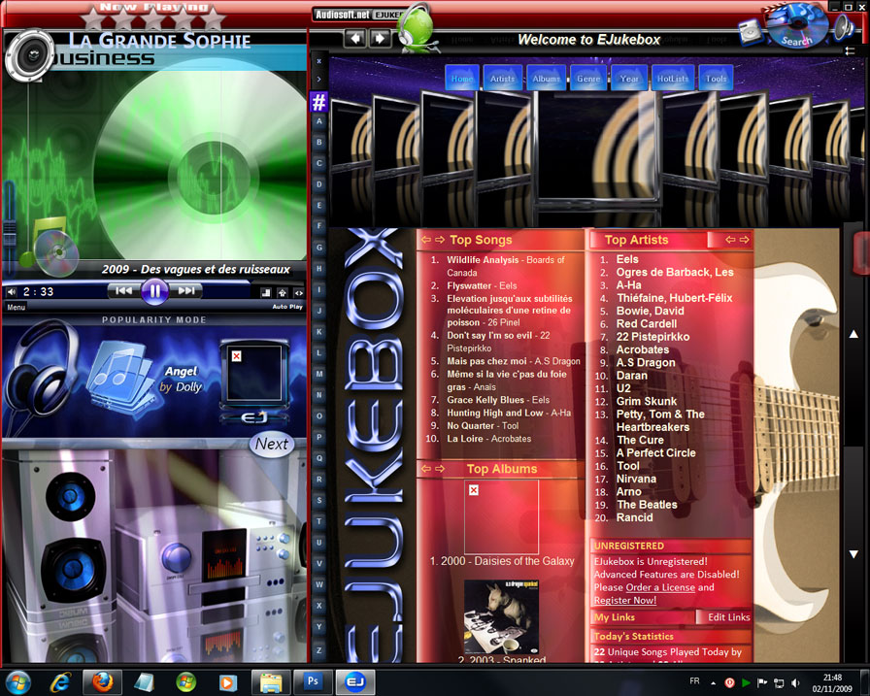Click the hard drive icon near Search
The height and width of the screenshot is (696, 870).
[x=751, y=32]
